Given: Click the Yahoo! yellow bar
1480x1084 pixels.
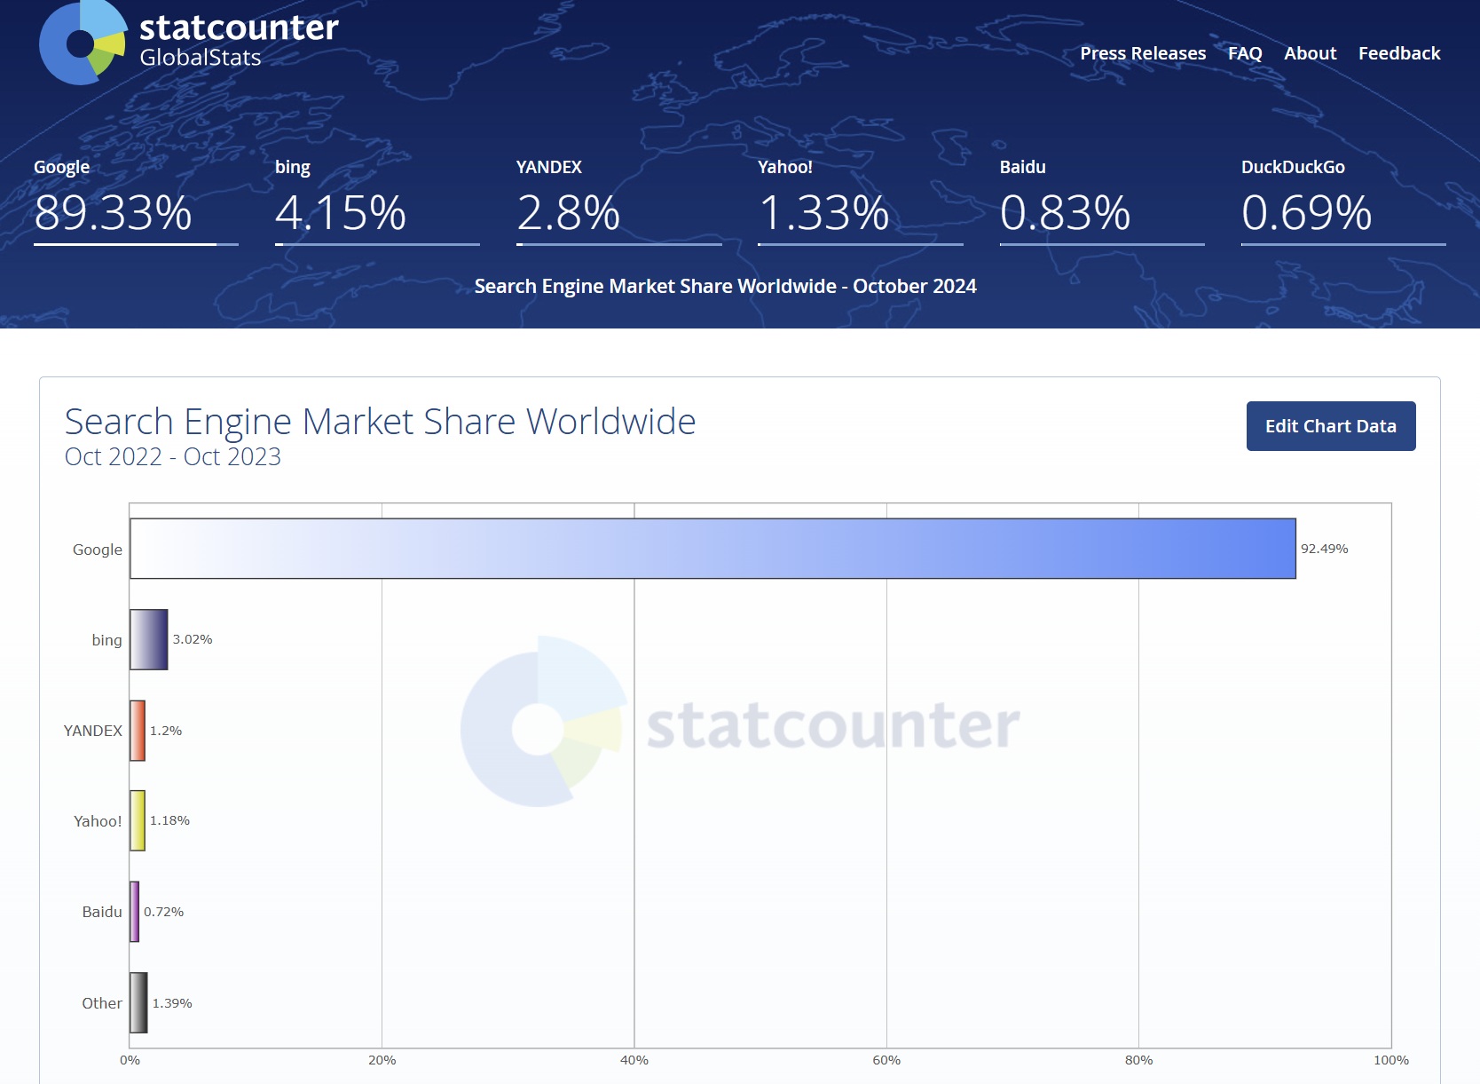Looking at the screenshot, I should click(138, 820).
